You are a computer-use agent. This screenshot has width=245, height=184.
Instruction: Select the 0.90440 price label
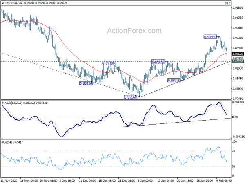(210, 37)
